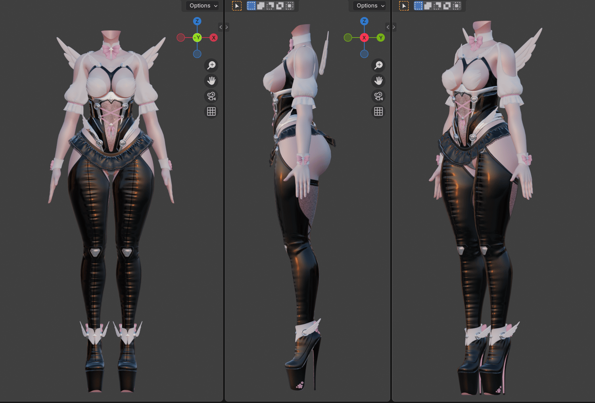Click the green Y axis on middle viewport gizmo

(380, 38)
